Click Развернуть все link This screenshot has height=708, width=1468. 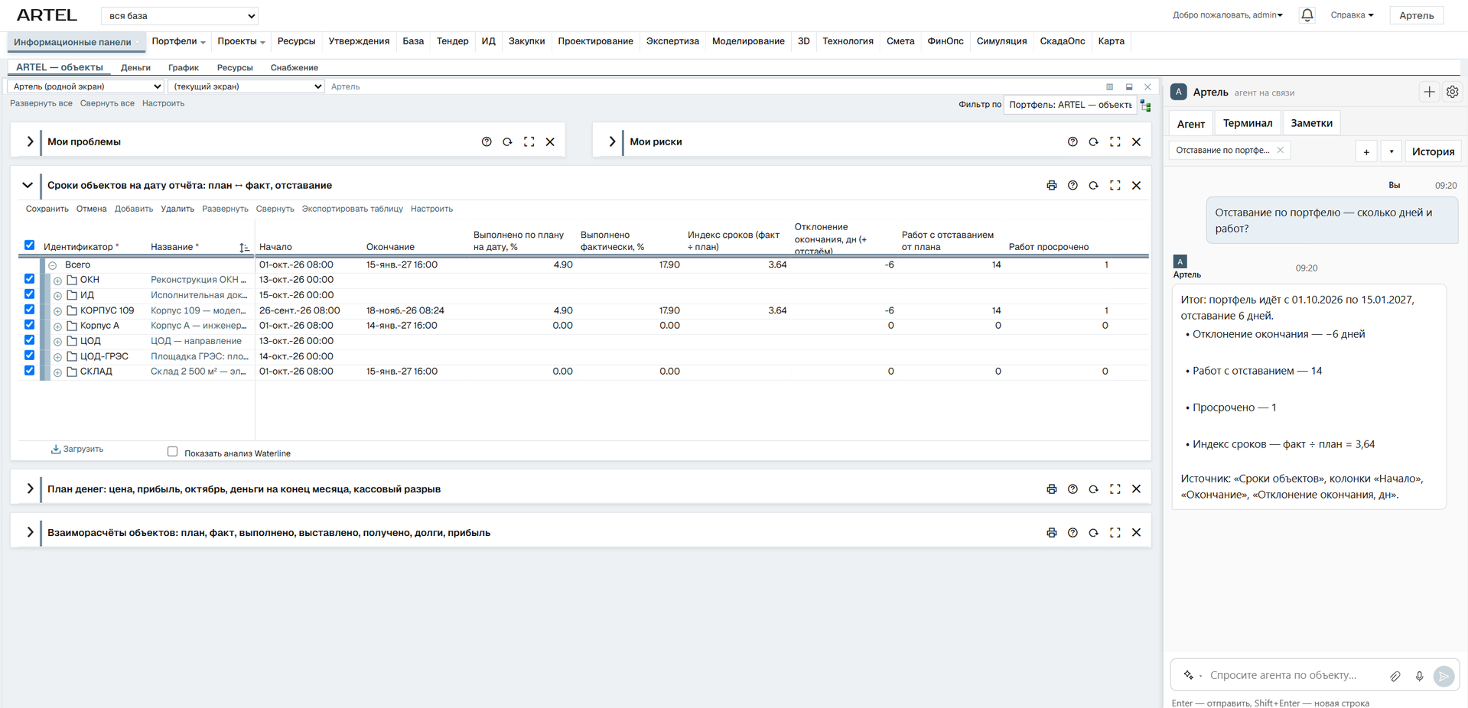(x=41, y=103)
